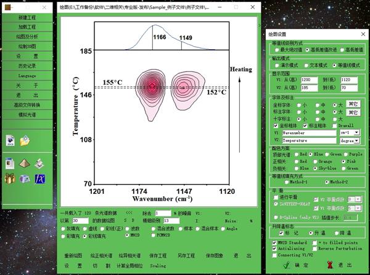Toggle the Reverse Perturbation checkbox
This screenshot has height=275, width=370.
pyautogui.click(x=316, y=249)
